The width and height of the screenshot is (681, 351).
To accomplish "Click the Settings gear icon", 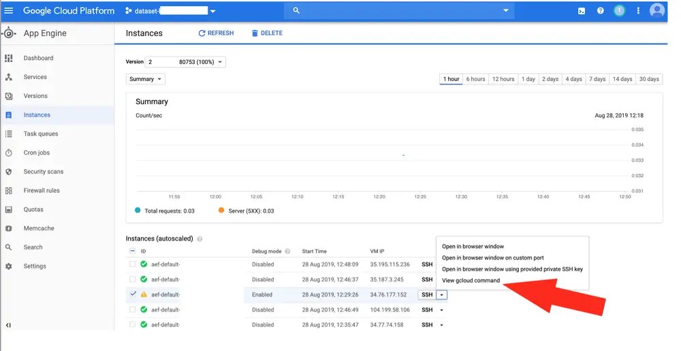I will point(9,266).
